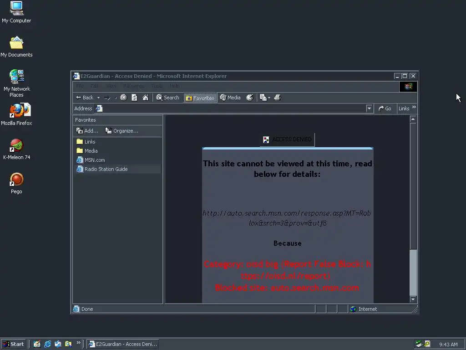Click the Back navigation button

[x=85, y=98]
